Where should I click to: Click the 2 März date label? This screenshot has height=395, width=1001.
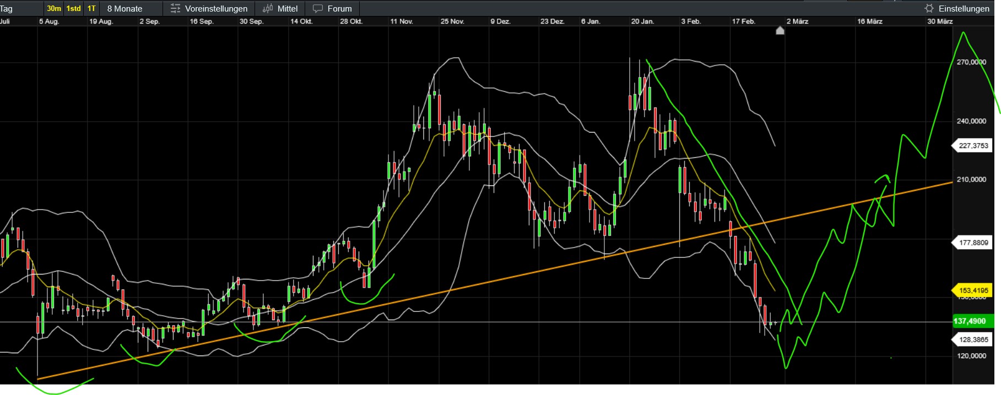click(797, 21)
